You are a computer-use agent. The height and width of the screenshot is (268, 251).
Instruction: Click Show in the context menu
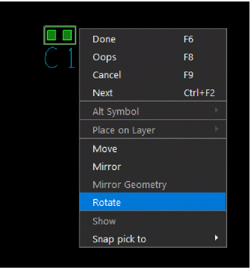(153, 221)
